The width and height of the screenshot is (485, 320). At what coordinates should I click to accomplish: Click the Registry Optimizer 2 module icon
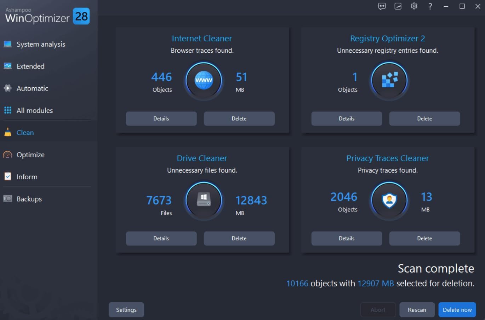tap(389, 80)
